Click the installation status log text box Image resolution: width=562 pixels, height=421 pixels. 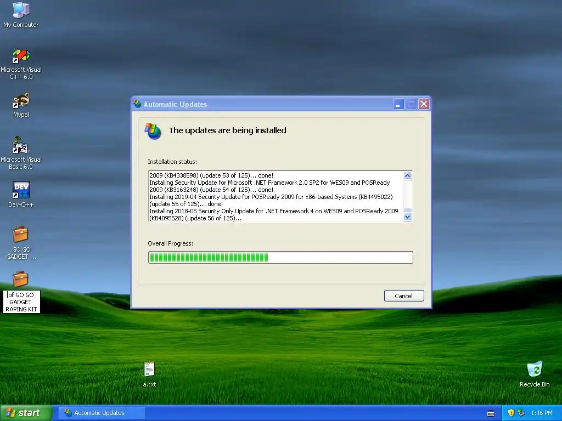point(280,196)
